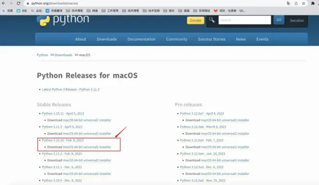
Task: Open Python 3.12.0a2 - Nov. 15, 2022 pre-release
Action: (203, 181)
